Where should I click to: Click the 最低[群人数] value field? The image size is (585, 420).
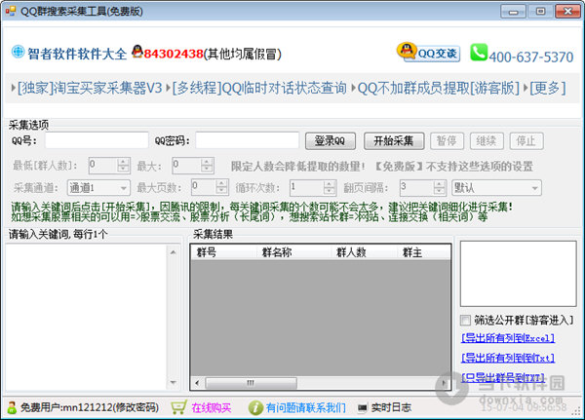point(103,166)
